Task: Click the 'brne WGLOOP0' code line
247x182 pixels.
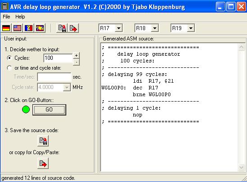Action: (x=152, y=94)
